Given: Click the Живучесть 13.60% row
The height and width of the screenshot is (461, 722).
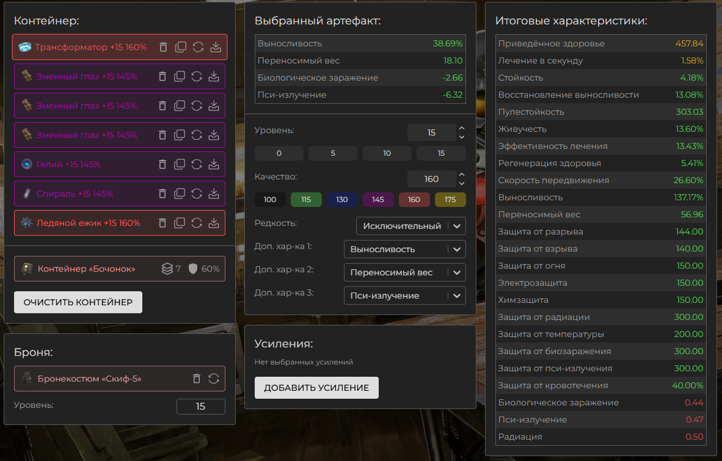Looking at the screenshot, I should tap(600, 129).
